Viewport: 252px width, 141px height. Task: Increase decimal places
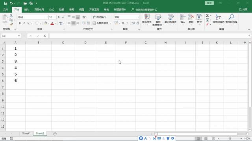coord(133,23)
